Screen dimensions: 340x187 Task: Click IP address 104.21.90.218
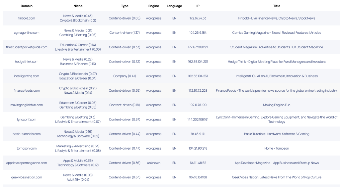[x=198, y=148]
